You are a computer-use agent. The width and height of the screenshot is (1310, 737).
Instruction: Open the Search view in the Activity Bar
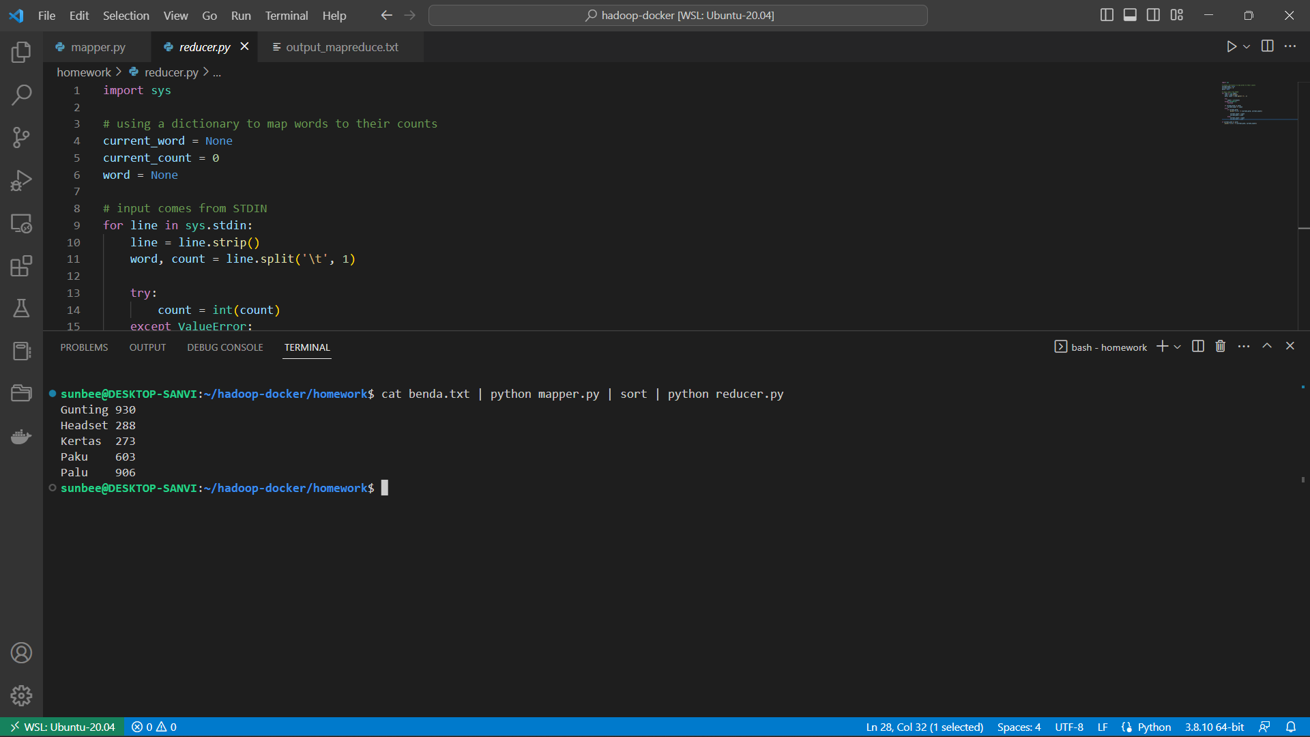(21, 95)
